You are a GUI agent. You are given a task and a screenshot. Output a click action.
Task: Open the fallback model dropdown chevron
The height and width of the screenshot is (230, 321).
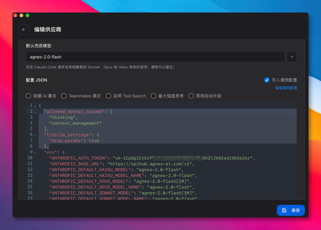click(x=292, y=57)
